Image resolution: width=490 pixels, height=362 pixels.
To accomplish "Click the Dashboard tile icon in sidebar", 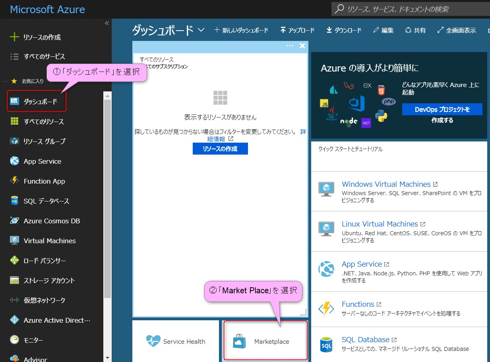I will 15,101.
